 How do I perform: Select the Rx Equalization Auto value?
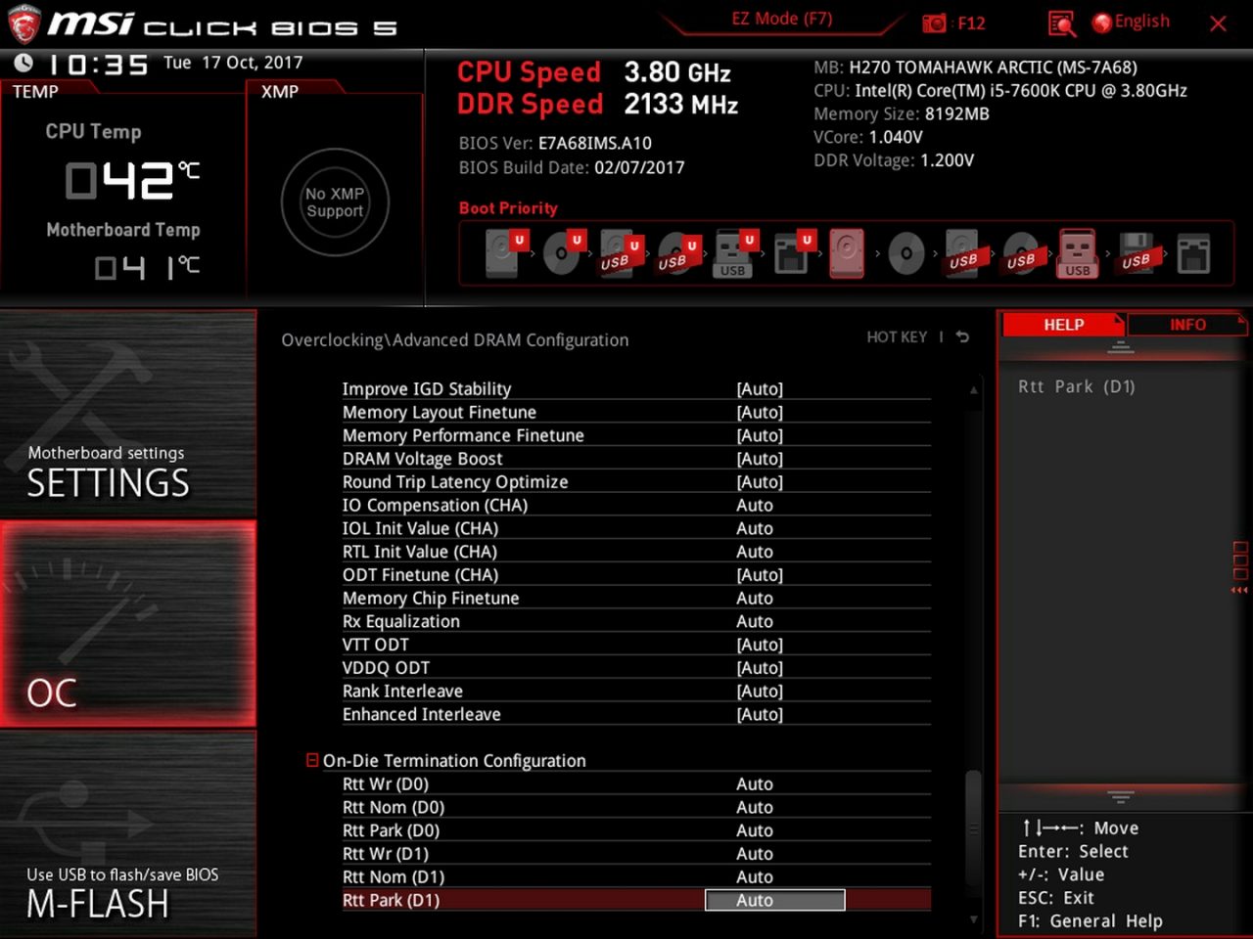755,621
